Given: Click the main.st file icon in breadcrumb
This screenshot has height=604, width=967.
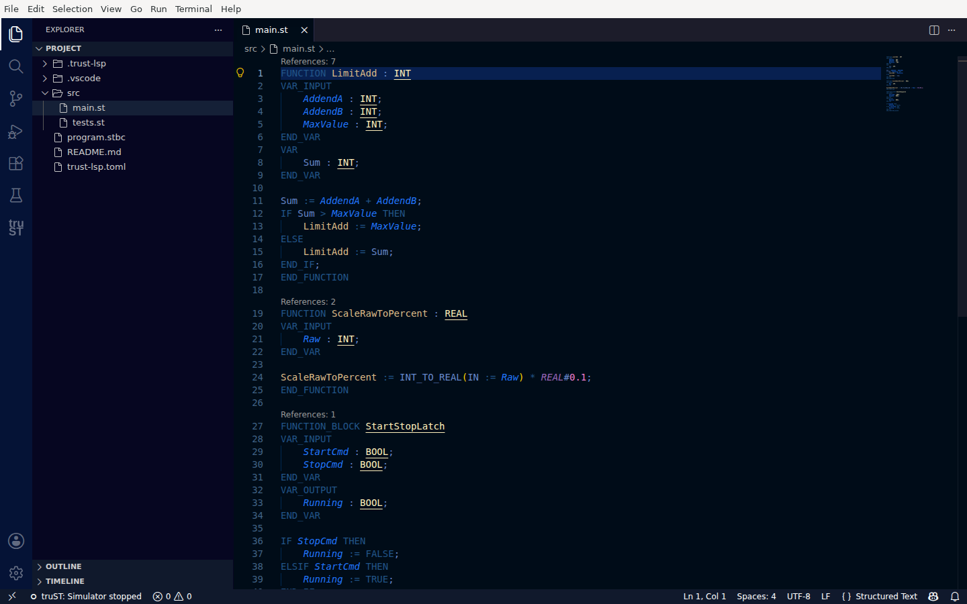Looking at the screenshot, I should click(274, 48).
